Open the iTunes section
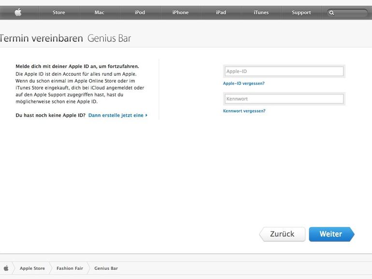The height and width of the screenshot is (279, 372). (261, 13)
